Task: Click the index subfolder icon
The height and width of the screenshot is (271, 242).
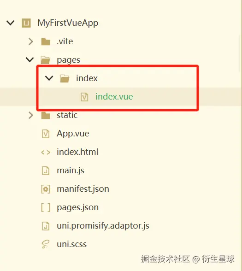Action: tap(65, 78)
